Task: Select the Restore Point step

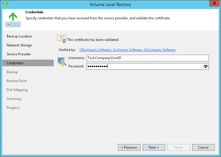Action: [x=17, y=81]
